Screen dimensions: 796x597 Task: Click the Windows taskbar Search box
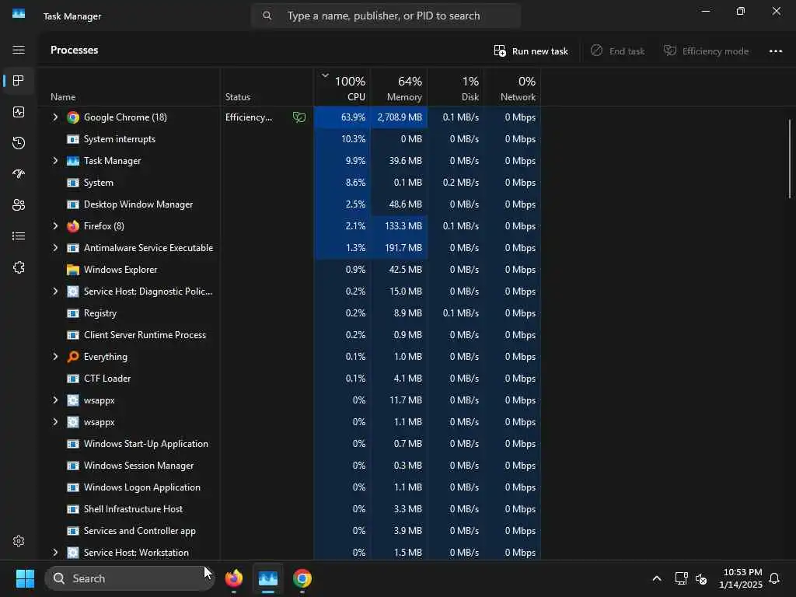click(x=130, y=578)
